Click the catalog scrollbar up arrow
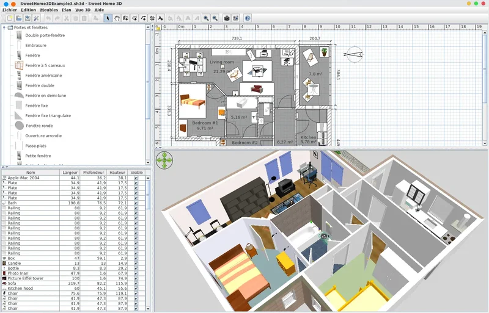The height and width of the screenshot is (313, 489). coord(148,27)
